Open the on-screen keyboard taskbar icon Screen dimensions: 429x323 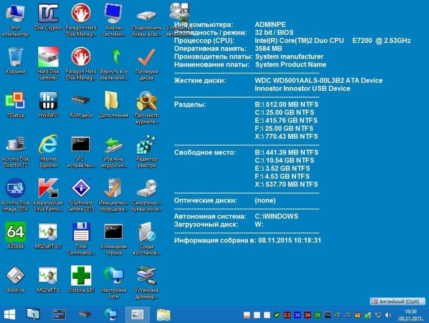point(34,314)
